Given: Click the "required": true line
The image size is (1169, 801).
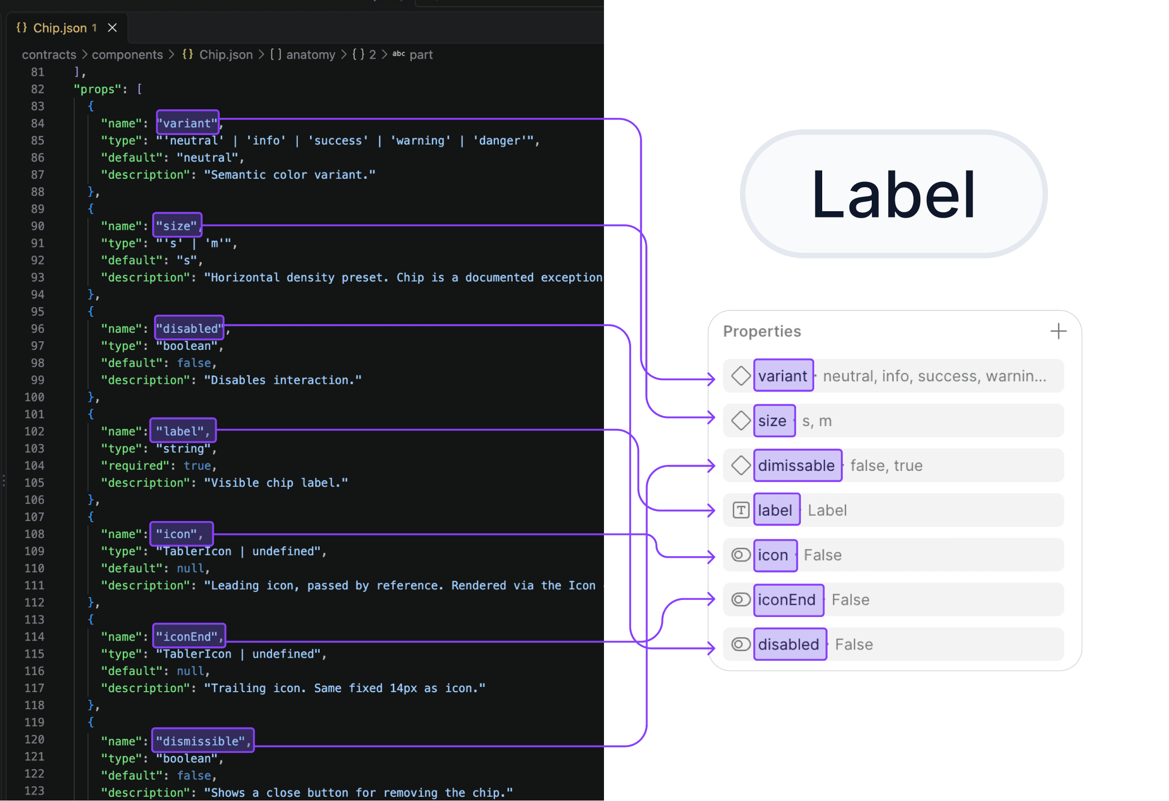Looking at the screenshot, I should point(159,466).
